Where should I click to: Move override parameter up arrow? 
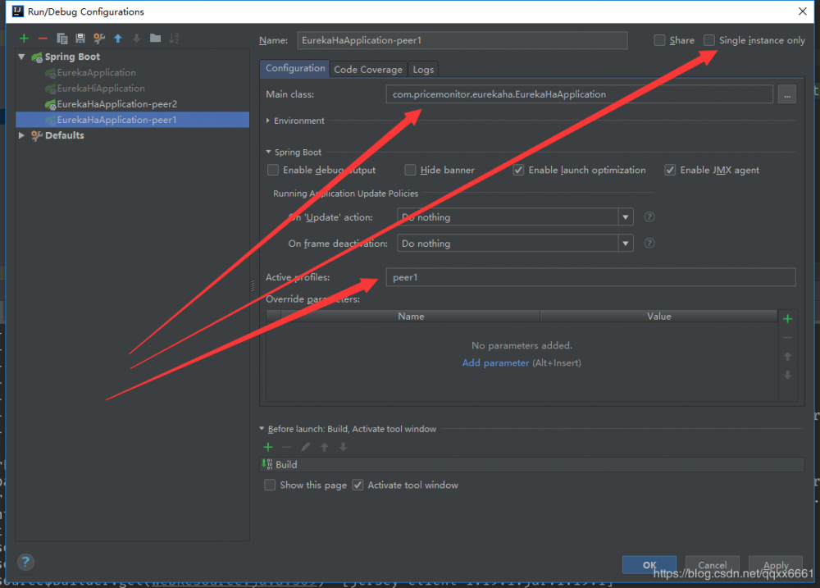tap(787, 357)
